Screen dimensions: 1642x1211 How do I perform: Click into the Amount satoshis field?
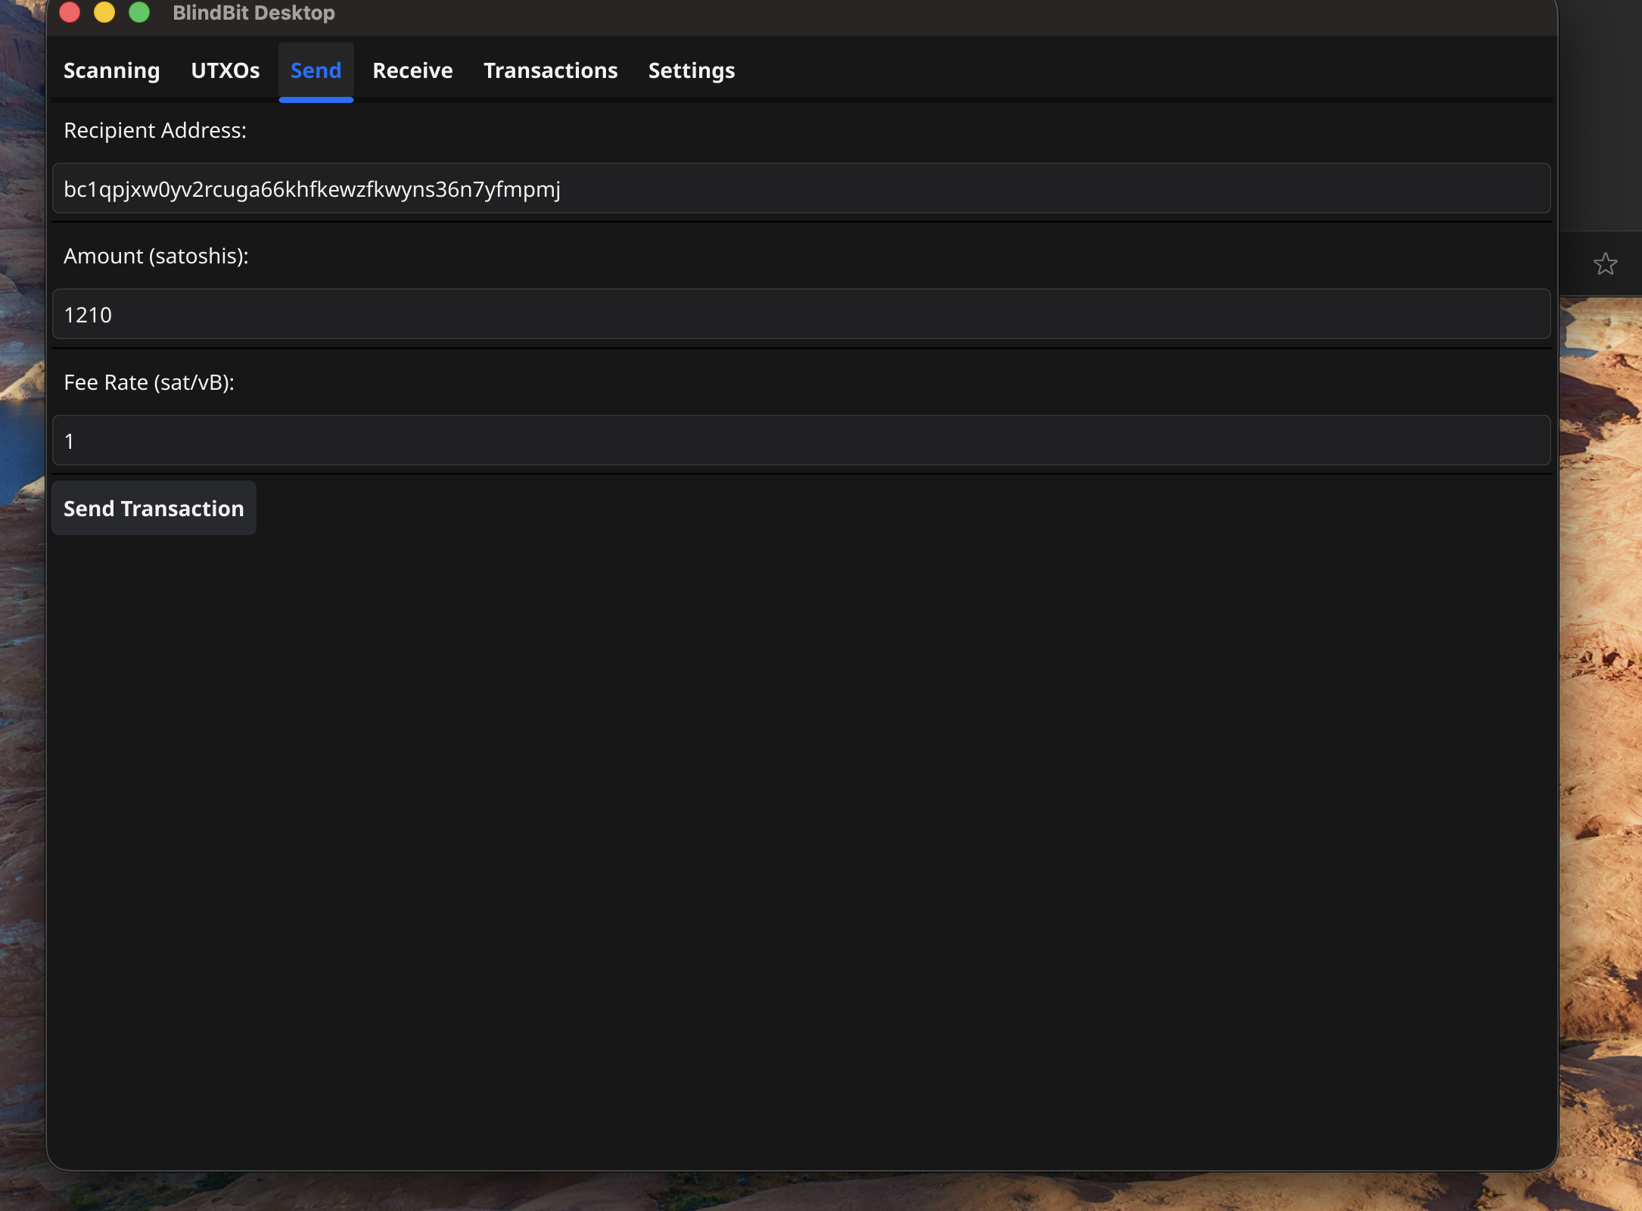(x=801, y=314)
